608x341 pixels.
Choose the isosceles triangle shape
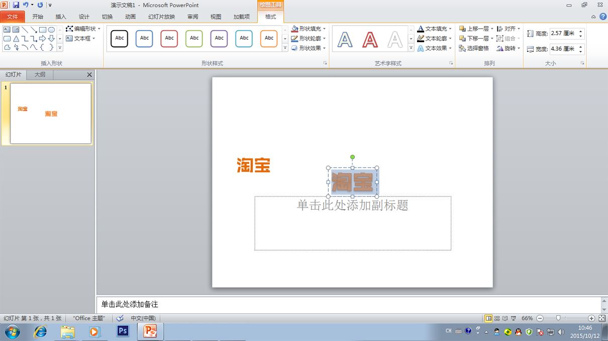click(x=16, y=39)
